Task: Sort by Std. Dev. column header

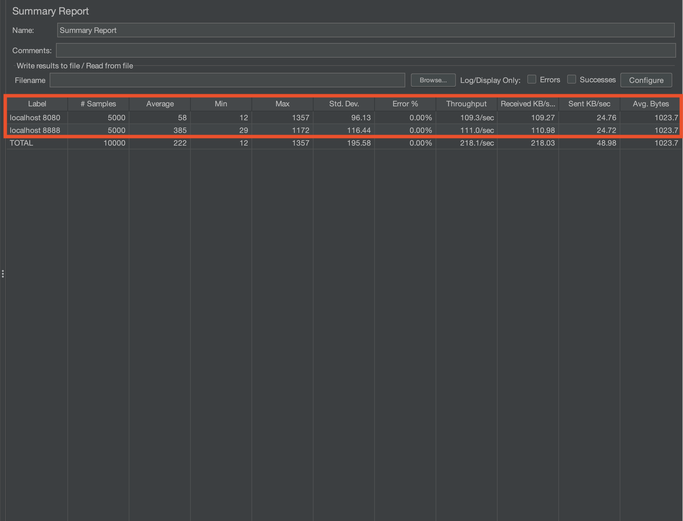Action: tap(344, 104)
